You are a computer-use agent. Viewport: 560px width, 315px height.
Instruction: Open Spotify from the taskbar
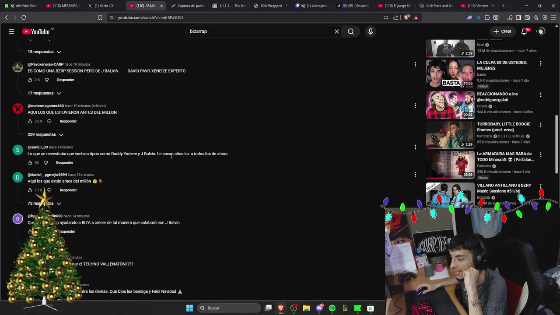point(332,308)
